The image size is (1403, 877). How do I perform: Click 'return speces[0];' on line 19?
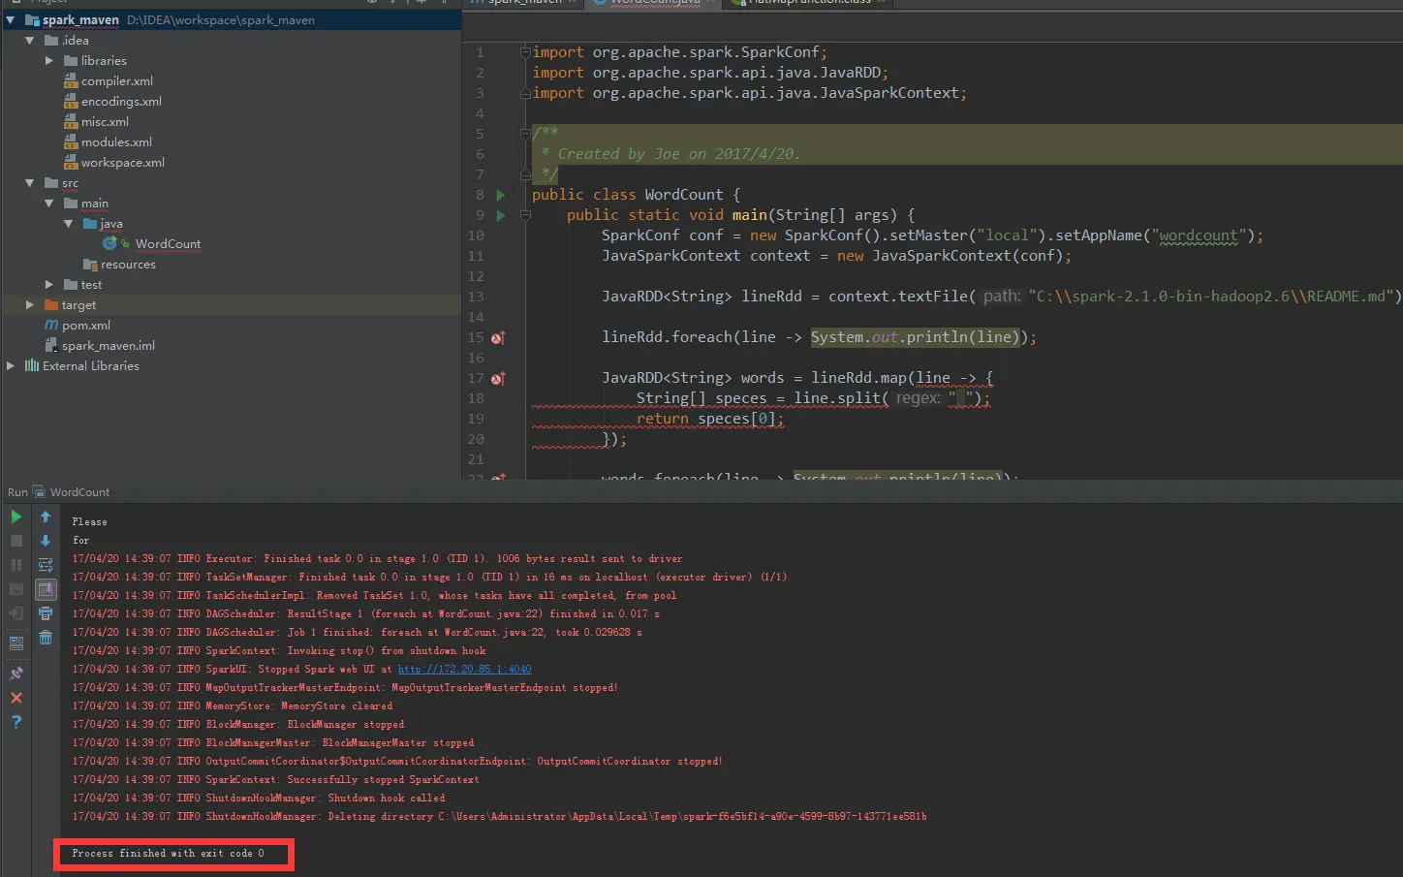709,419
